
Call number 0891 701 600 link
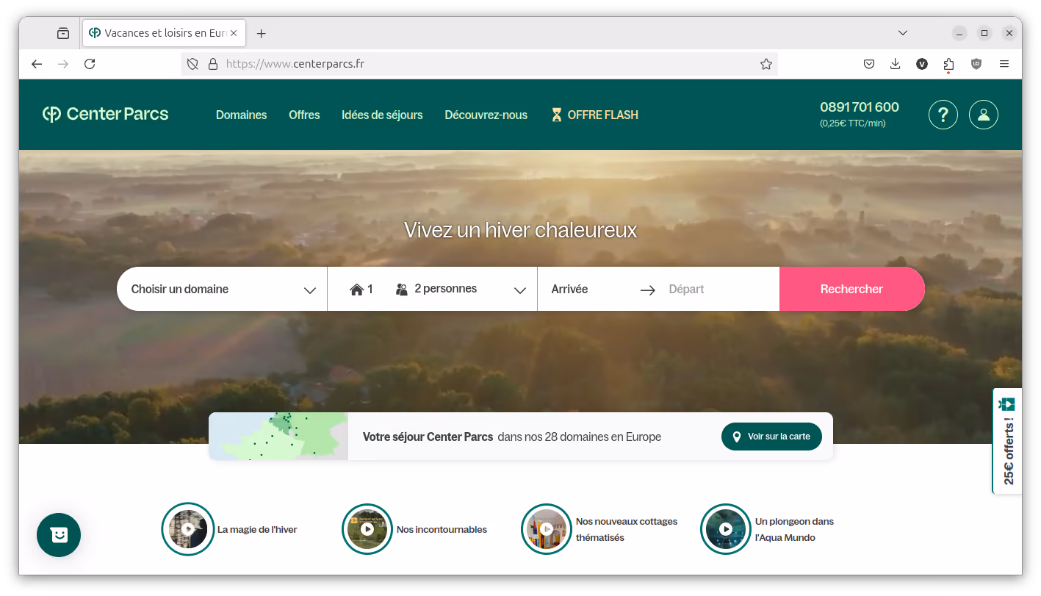[x=859, y=107]
